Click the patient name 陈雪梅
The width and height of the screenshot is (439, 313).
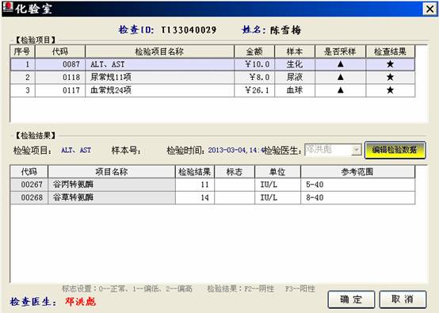(x=285, y=30)
